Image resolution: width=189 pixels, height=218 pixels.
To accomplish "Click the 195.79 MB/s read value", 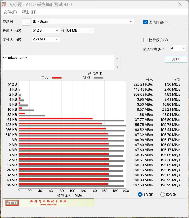I will coord(170,135).
